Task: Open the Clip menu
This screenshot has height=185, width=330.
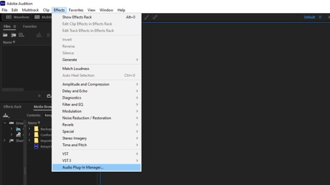Action: pos(46,10)
